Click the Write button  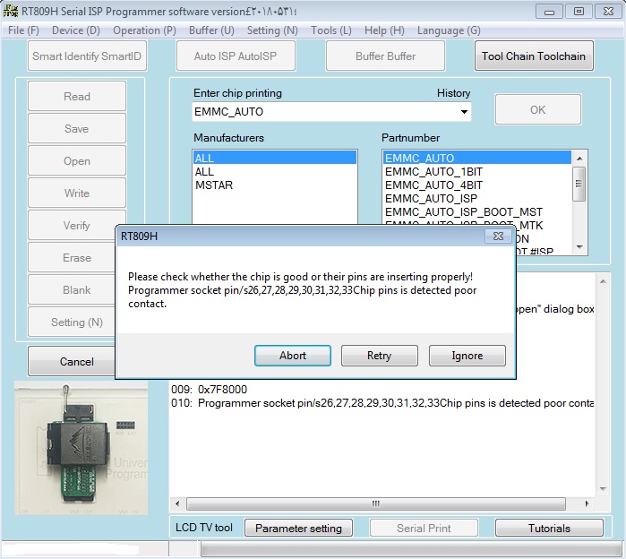pyautogui.click(x=77, y=193)
